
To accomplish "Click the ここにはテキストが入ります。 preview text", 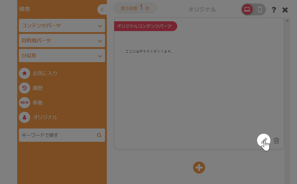I will (x=149, y=51).
